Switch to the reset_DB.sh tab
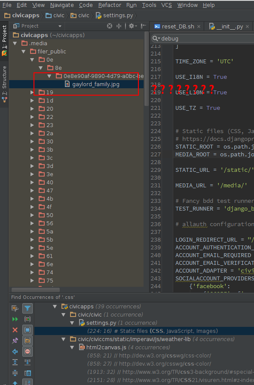Image resolution: width=254 pixels, height=385 pixels. (178, 27)
